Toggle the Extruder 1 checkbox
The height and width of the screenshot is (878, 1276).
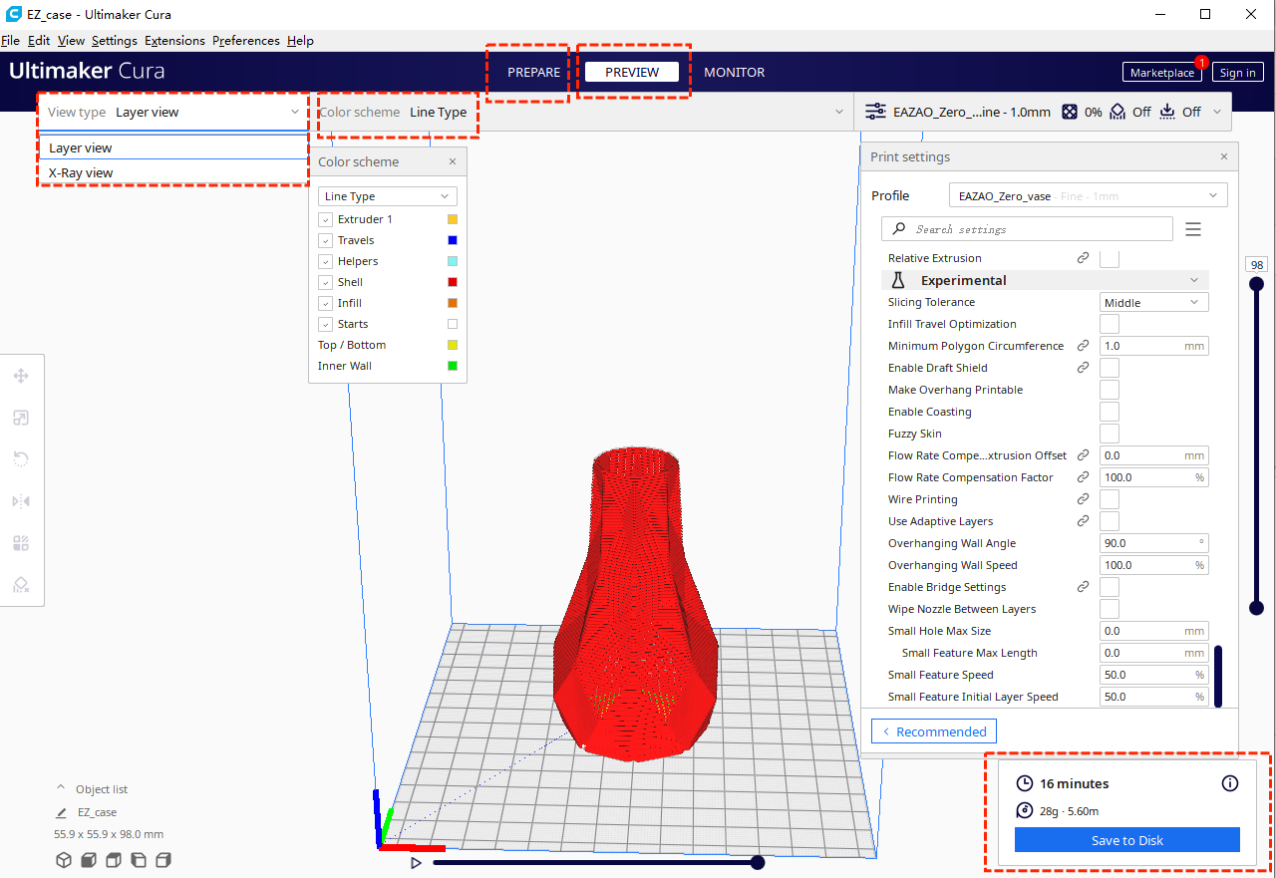coord(325,219)
